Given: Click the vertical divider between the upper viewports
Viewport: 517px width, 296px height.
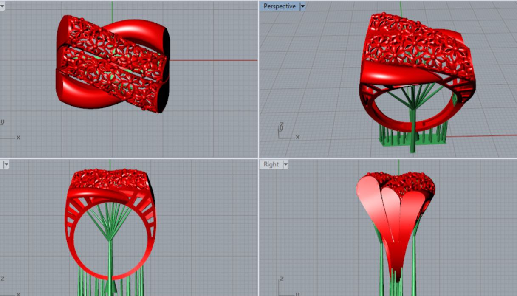Looking at the screenshot, I should point(258,79).
